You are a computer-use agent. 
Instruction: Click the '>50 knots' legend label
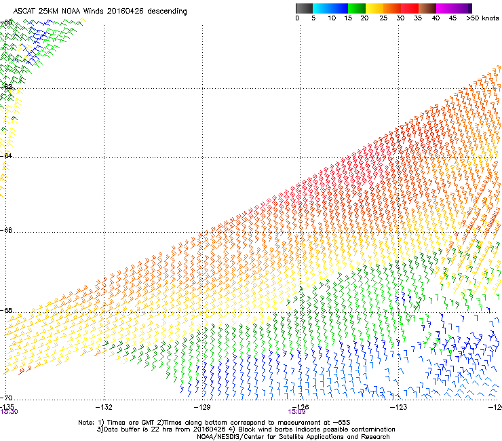[482, 18]
